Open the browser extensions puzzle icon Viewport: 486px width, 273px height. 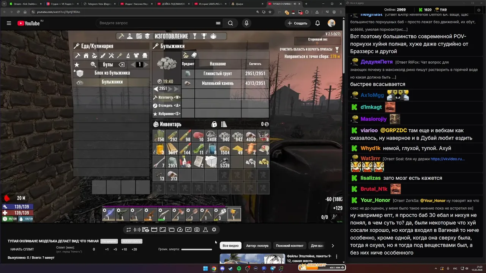point(307,12)
